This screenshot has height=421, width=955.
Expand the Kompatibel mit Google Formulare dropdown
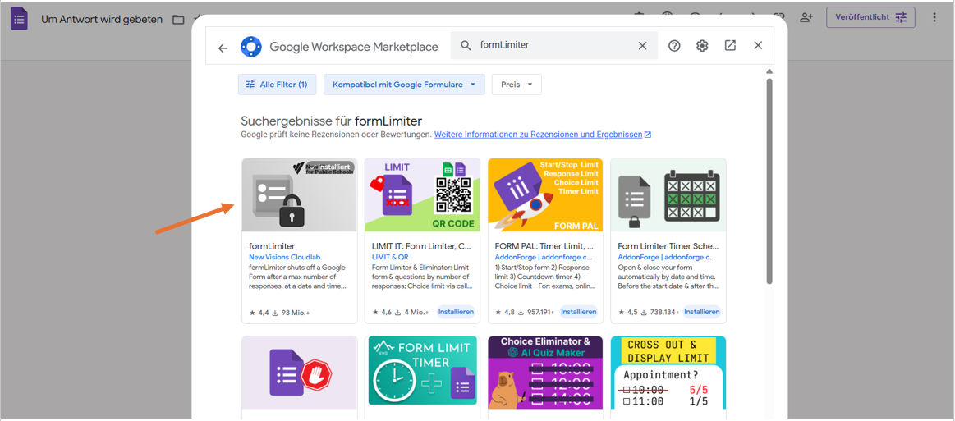[403, 85]
